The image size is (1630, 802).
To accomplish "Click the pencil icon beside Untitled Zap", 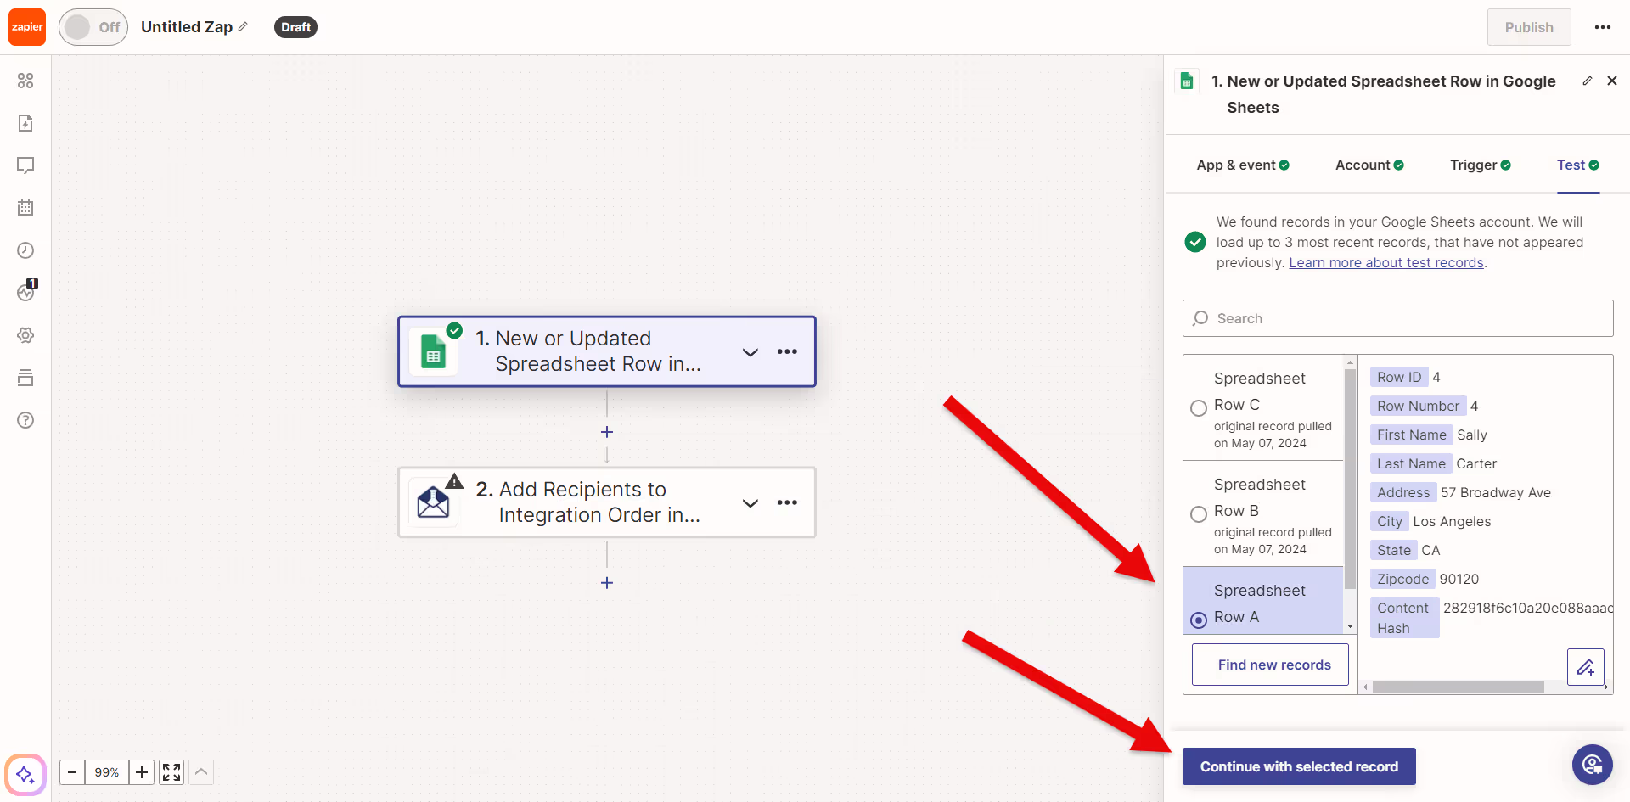I will pyautogui.click(x=243, y=27).
